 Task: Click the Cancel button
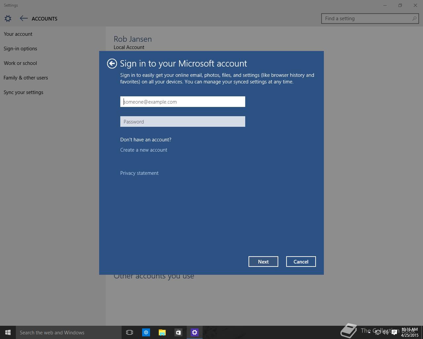pyautogui.click(x=301, y=262)
